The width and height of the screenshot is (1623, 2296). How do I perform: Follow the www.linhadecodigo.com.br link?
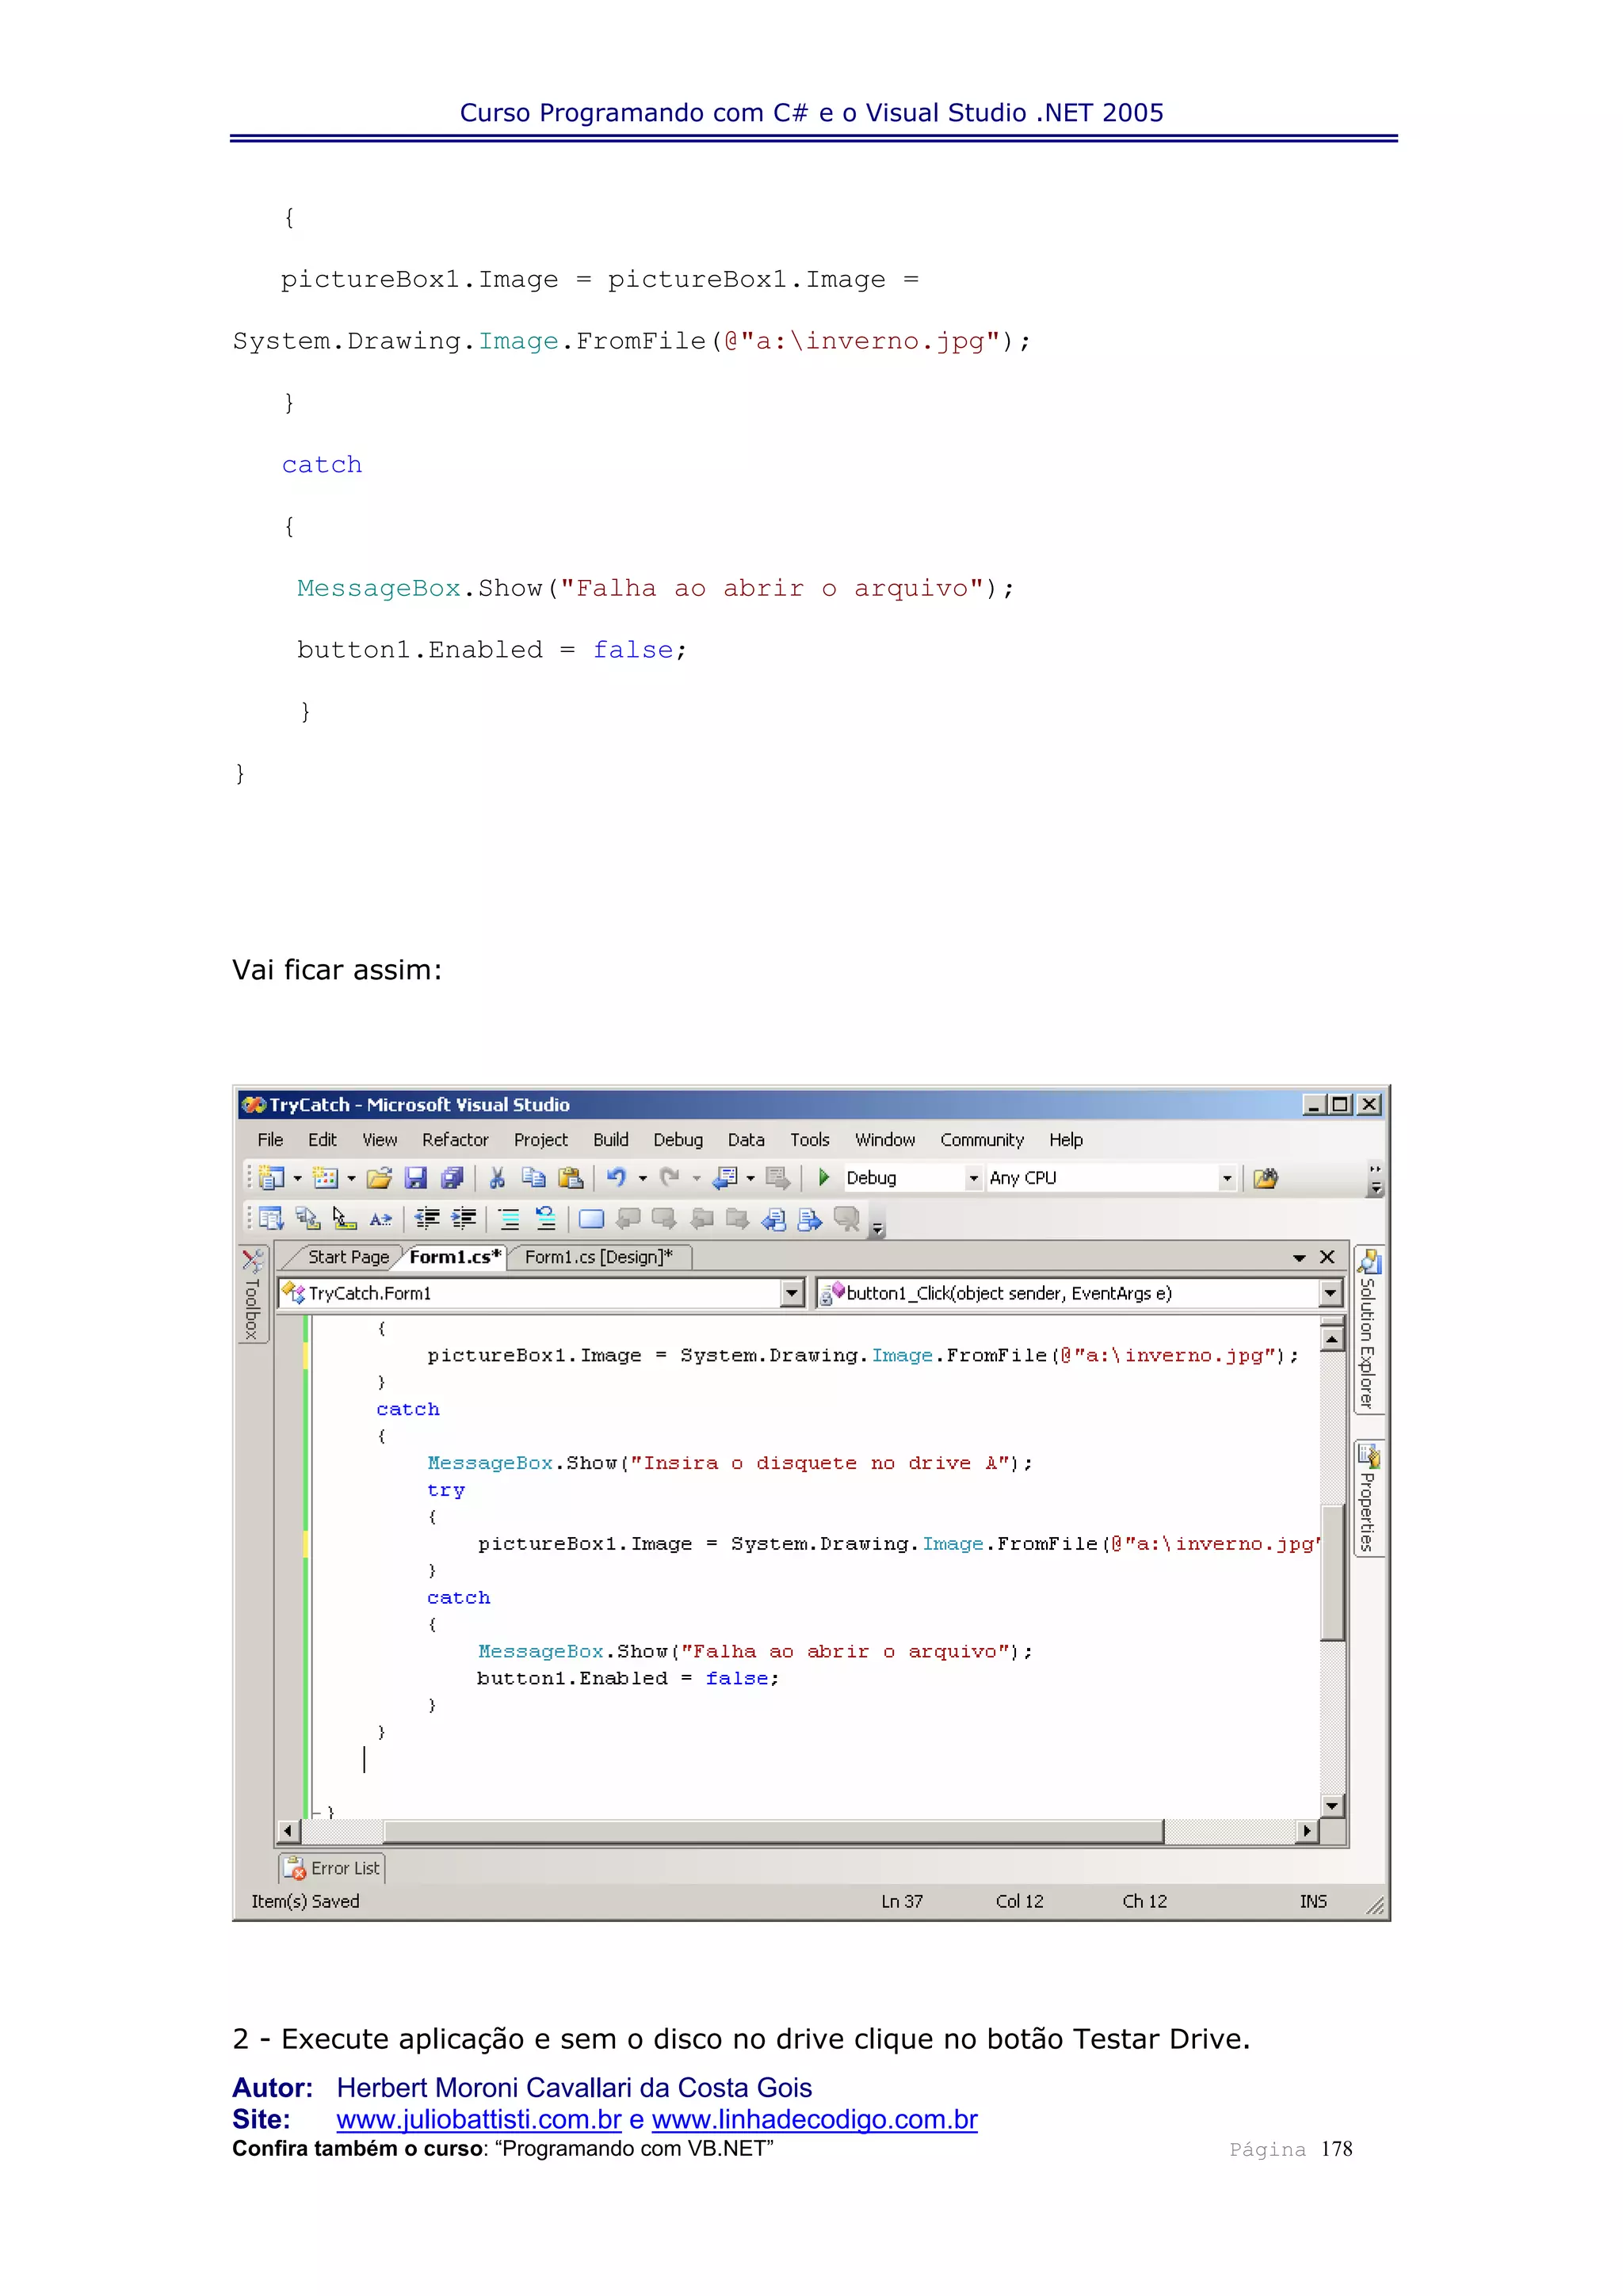tap(815, 2119)
